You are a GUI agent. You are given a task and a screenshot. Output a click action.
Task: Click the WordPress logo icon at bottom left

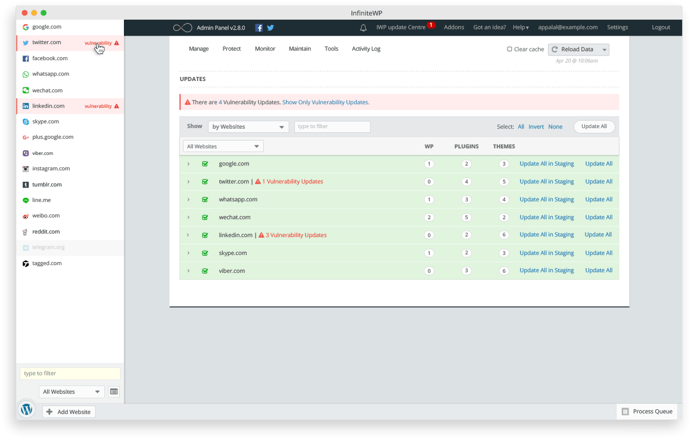point(26,409)
